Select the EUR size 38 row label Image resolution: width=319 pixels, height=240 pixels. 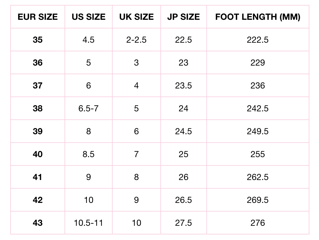tap(38, 108)
